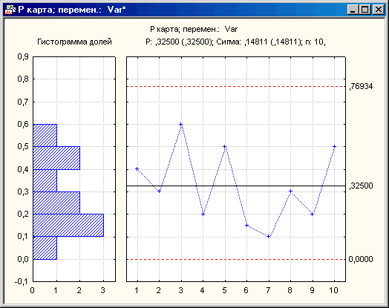389x308 pixels.
Task: Click the window icon in the title bar
Action: coord(10,10)
